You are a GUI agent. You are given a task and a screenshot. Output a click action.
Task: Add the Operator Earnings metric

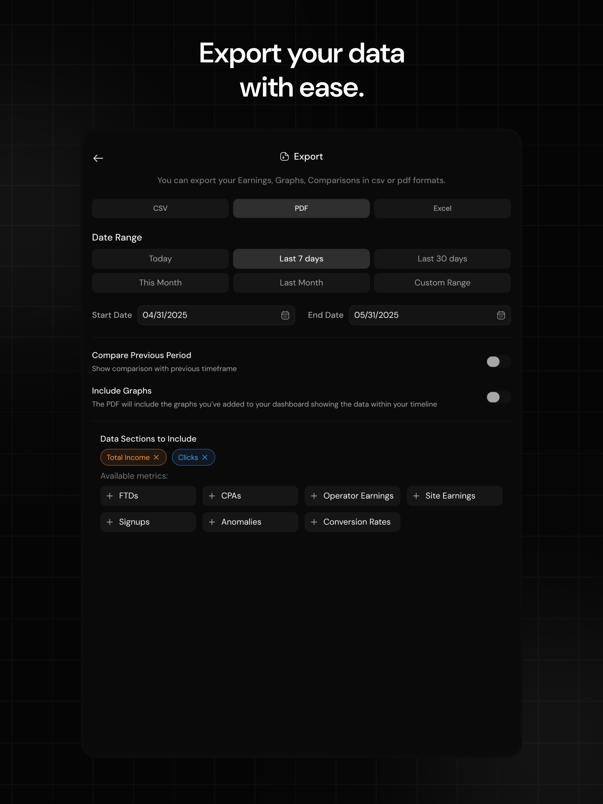click(x=352, y=496)
